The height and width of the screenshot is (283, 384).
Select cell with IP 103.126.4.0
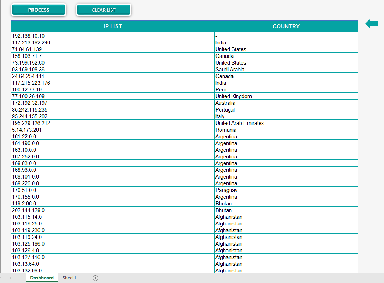click(113, 251)
